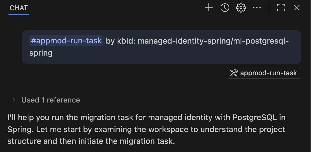The width and height of the screenshot is (311, 152).
Task: Click the clock-shaped show-chats icon
Action: [x=225, y=7]
